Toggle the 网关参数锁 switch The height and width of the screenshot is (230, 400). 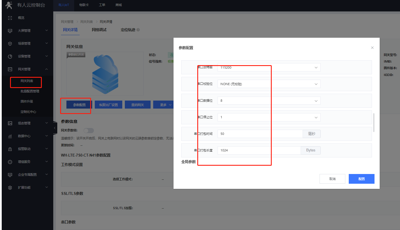click(88, 131)
